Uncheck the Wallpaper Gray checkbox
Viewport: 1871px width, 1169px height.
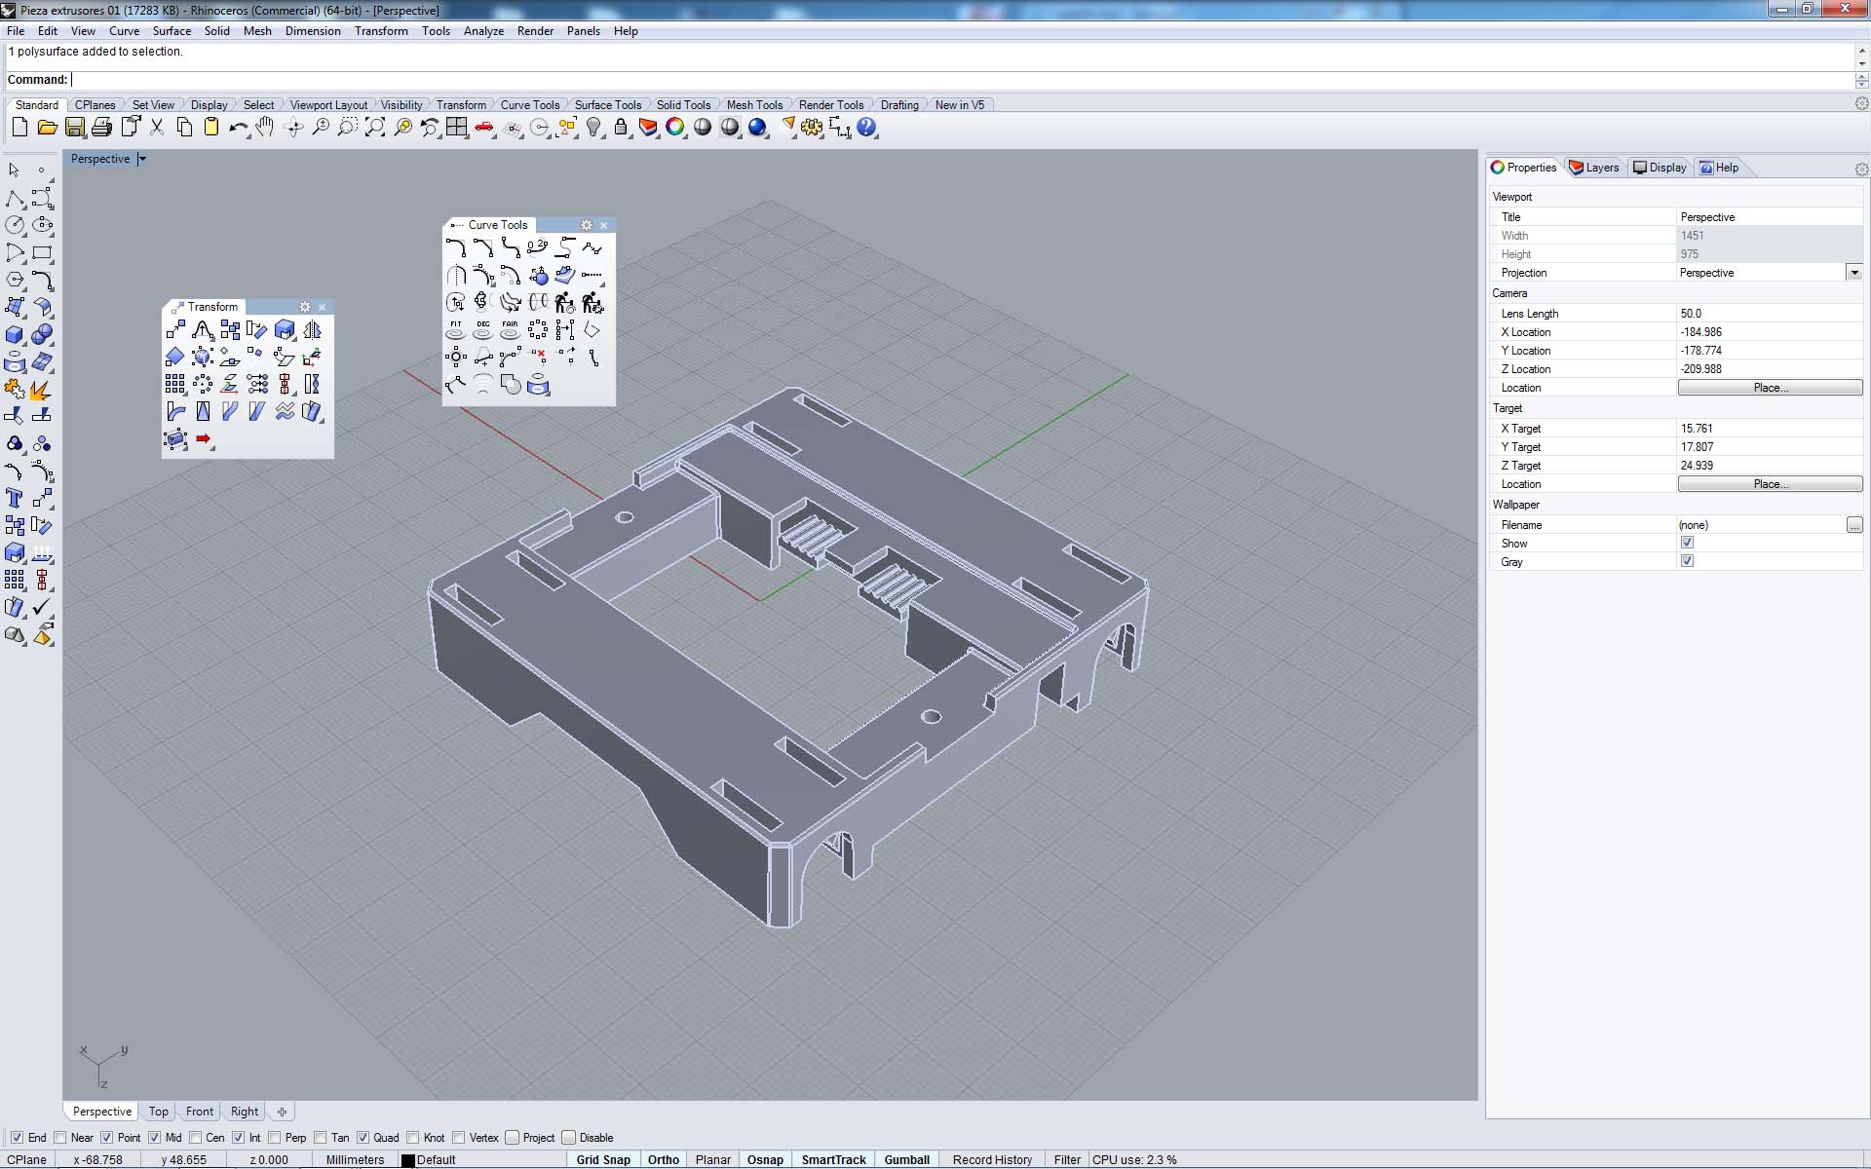[x=1687, y=561]
